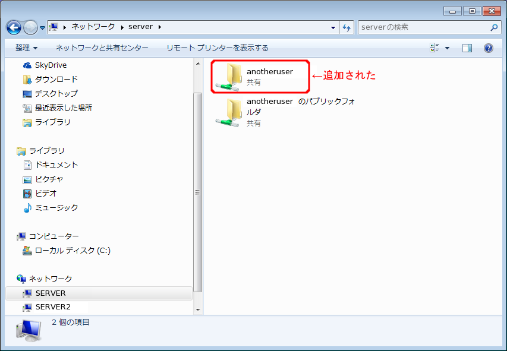Select SERVER2 under ネットワーク
The image size is (507, 351).
click(53, 307)
